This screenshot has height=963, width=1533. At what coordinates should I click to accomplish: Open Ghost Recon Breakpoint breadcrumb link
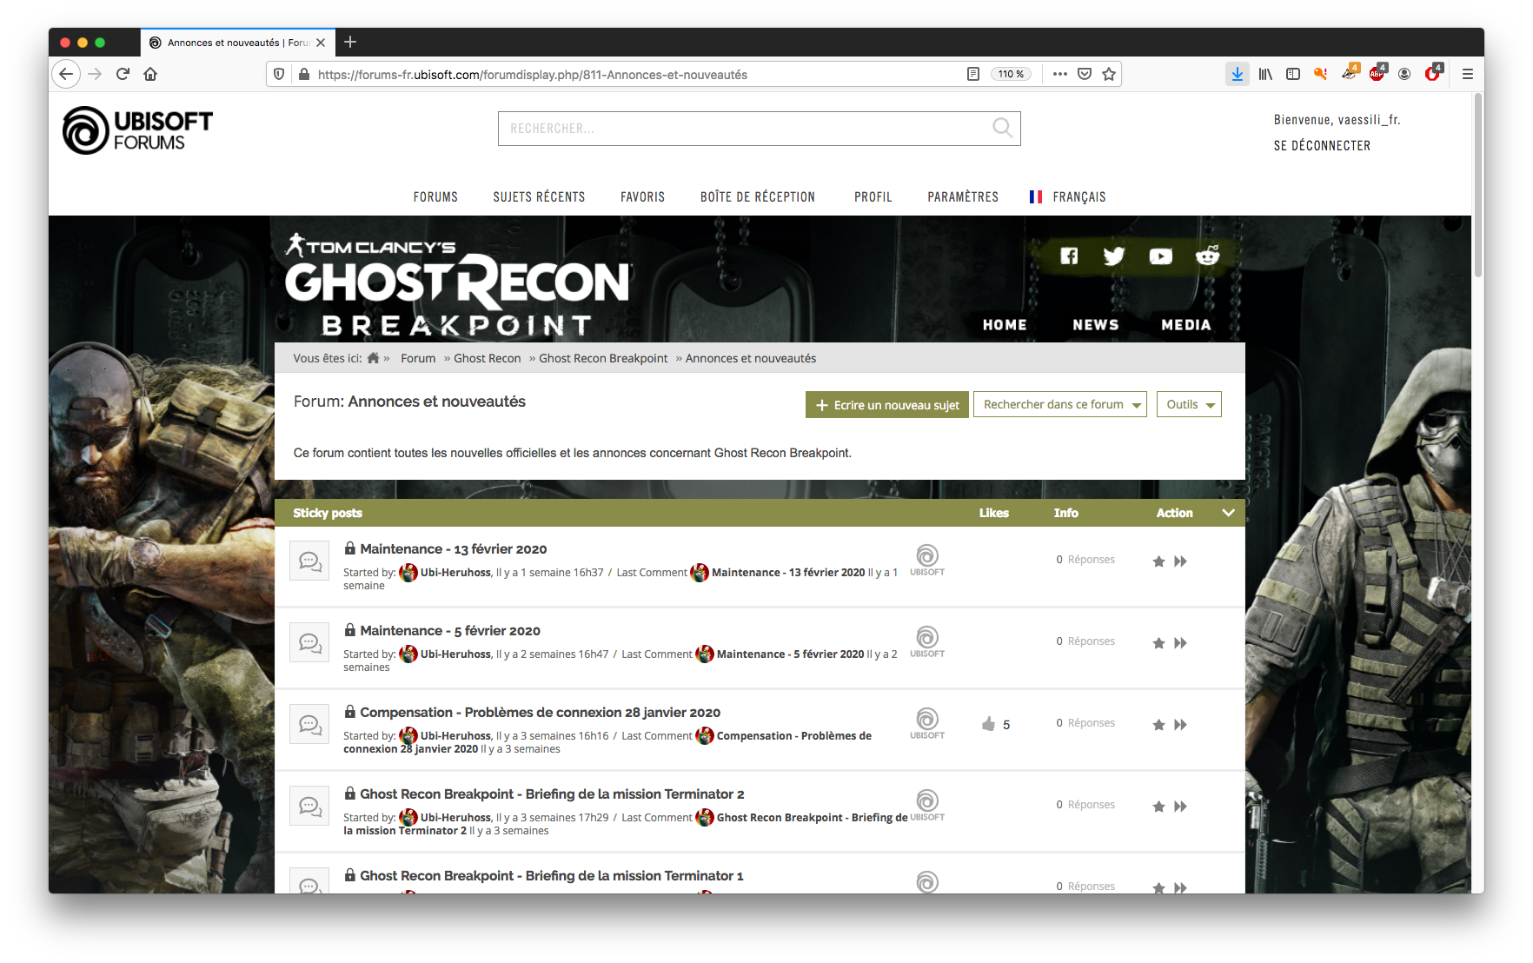coord(603,358)
